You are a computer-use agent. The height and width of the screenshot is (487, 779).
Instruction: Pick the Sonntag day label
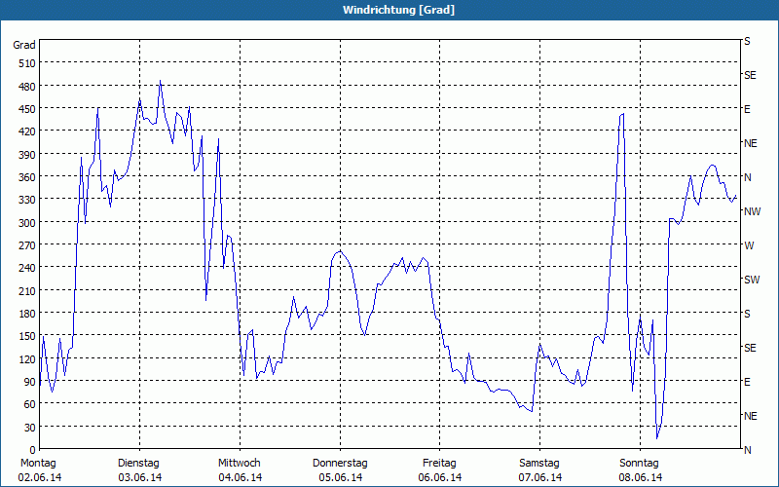639,463
